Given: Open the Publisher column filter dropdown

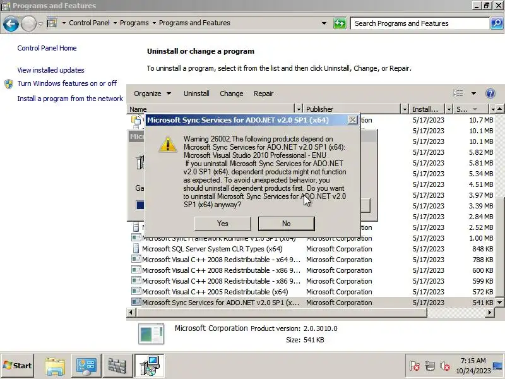Looking at the screenshot, I should click(405, 109).
